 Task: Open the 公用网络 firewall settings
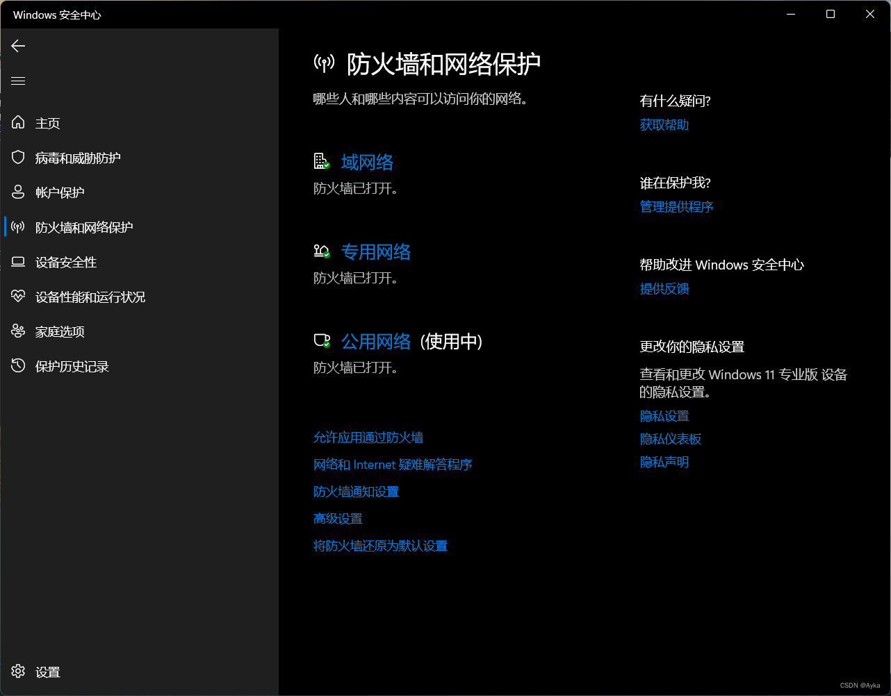tap(376, 342)
